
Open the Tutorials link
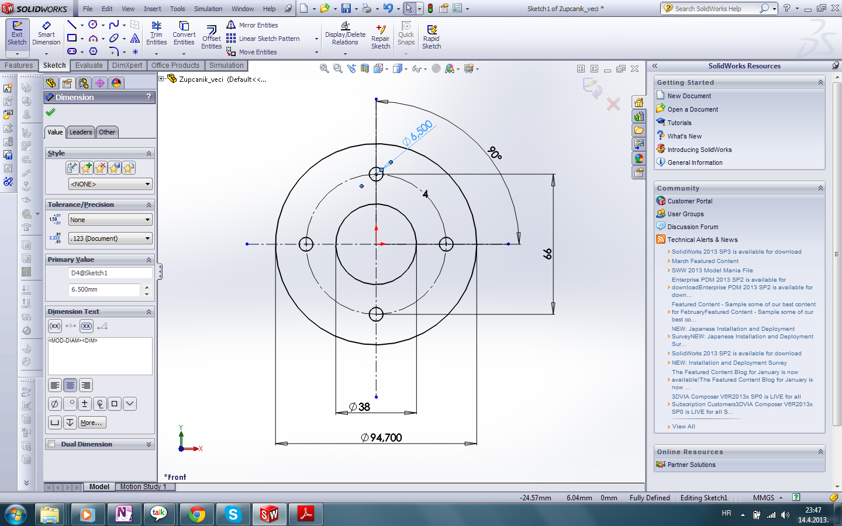coord(679,123)
